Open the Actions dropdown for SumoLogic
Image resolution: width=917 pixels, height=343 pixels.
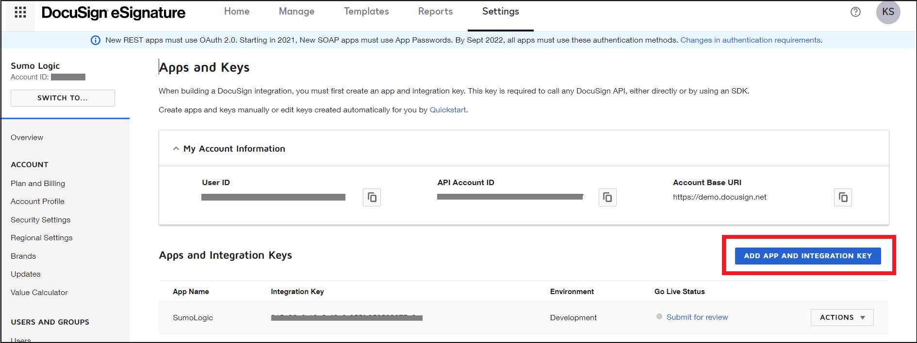tap(842, 317)
